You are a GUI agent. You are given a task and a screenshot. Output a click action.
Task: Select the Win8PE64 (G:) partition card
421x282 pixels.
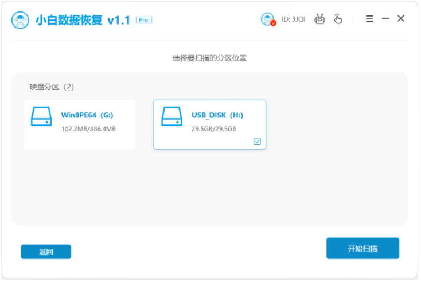[x=80, y=124]
